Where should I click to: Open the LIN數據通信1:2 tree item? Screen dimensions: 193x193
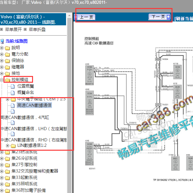[x=32, y=146]
